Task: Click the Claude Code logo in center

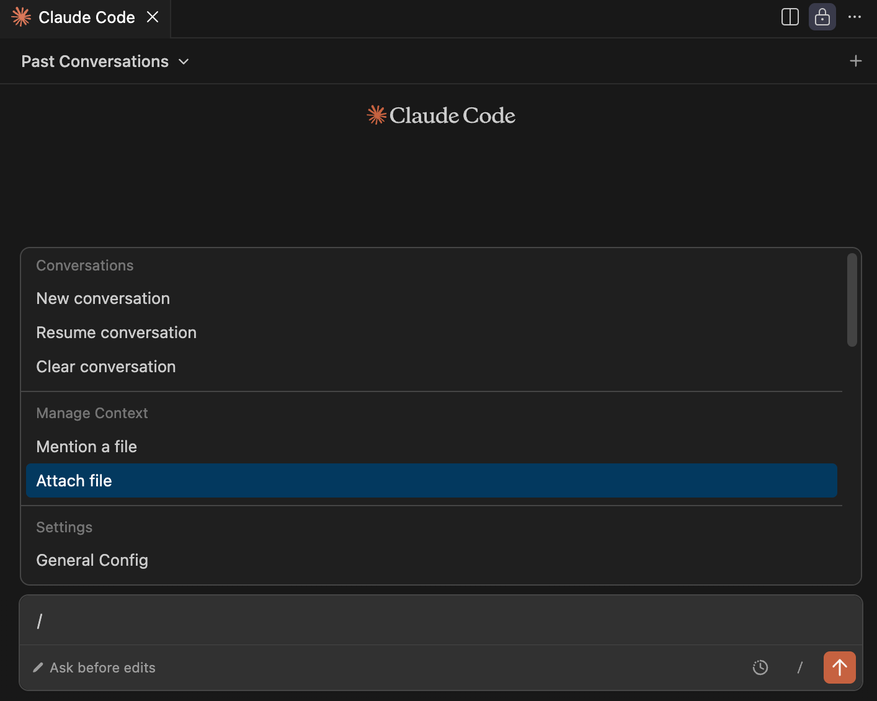Action: pos(440,115)
